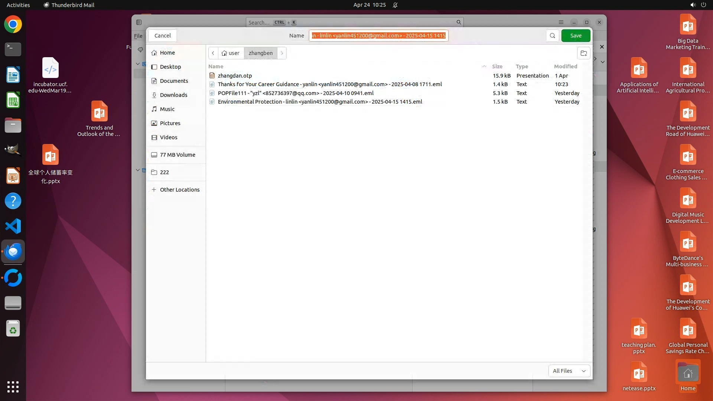Open Other Locations in sidebar

pyautogui.click(x=179, y=190)
